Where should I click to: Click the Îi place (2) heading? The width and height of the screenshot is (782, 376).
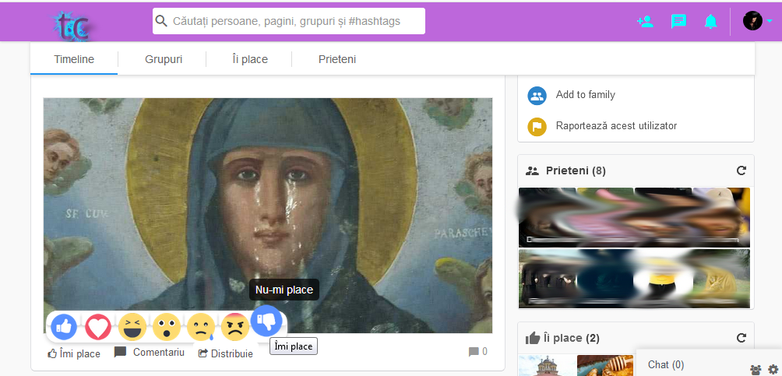pos(571,338)
